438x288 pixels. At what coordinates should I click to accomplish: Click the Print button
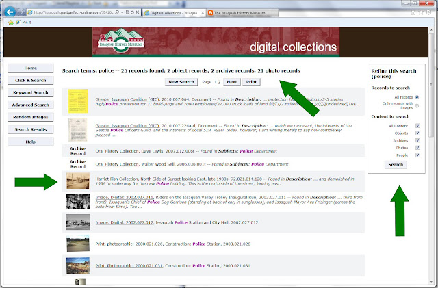pos(251,82)
